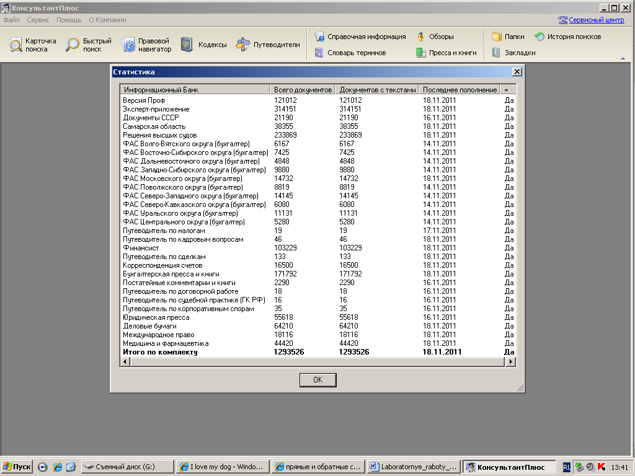
Task: Open the Помощь menu
Action: click(x=69, y=20)
